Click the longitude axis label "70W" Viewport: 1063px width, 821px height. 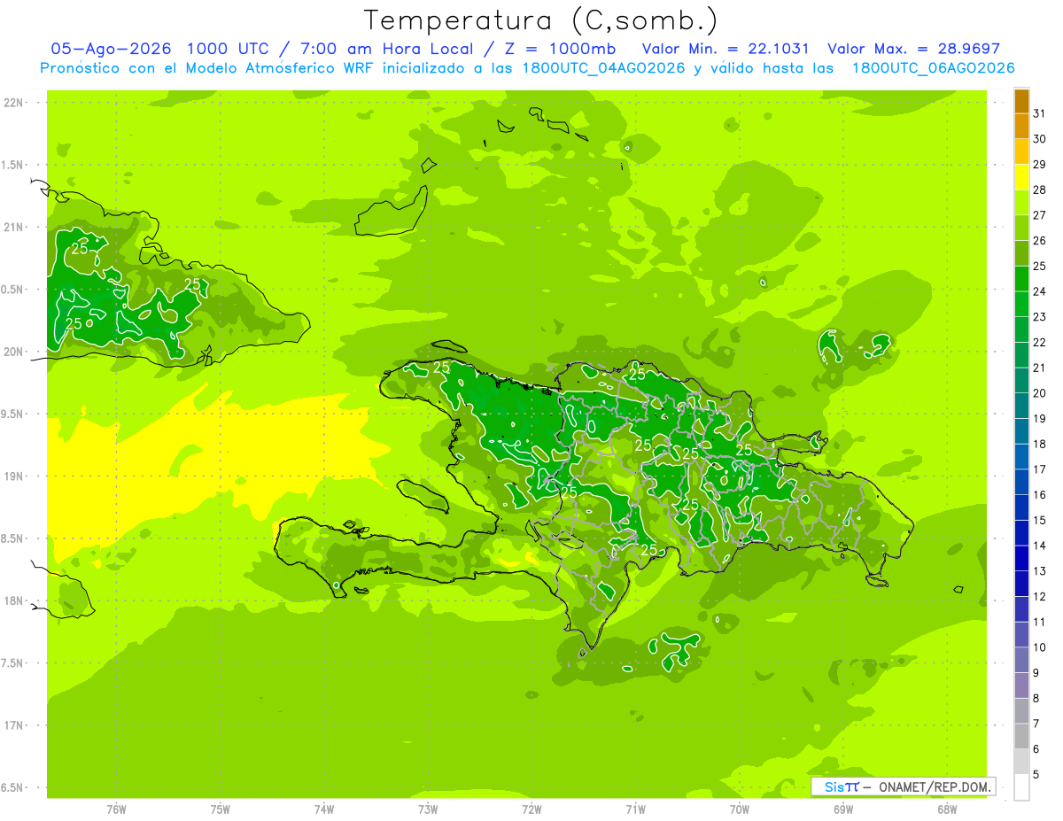point(740,809)
